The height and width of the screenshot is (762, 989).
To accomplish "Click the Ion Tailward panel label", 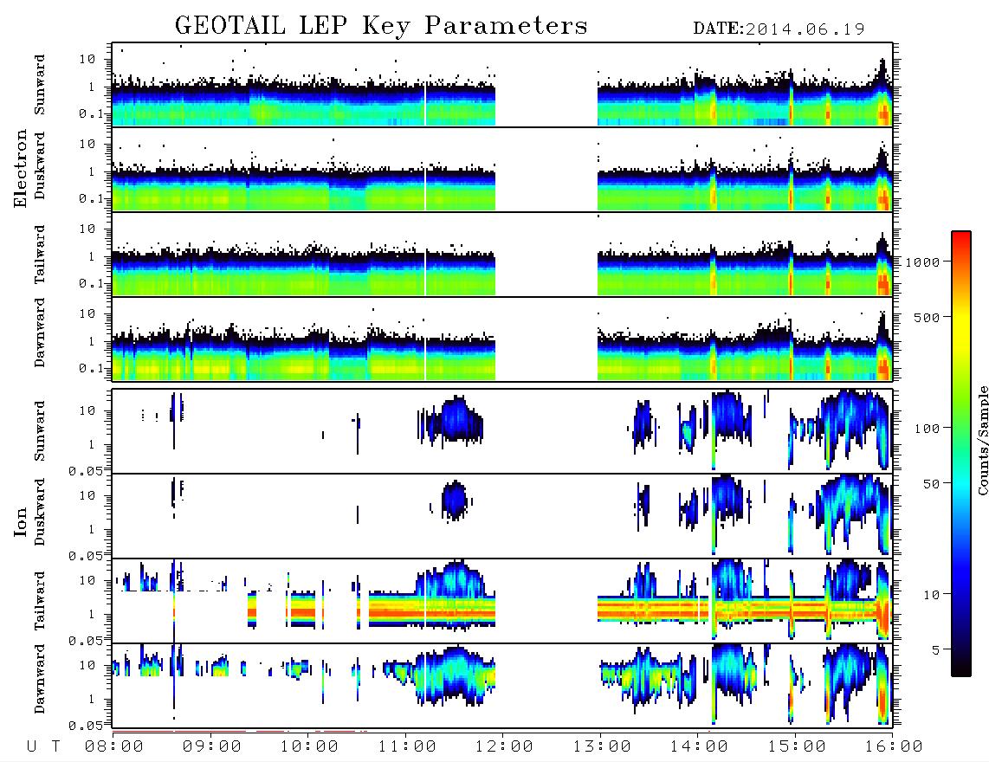I will 40,601.
